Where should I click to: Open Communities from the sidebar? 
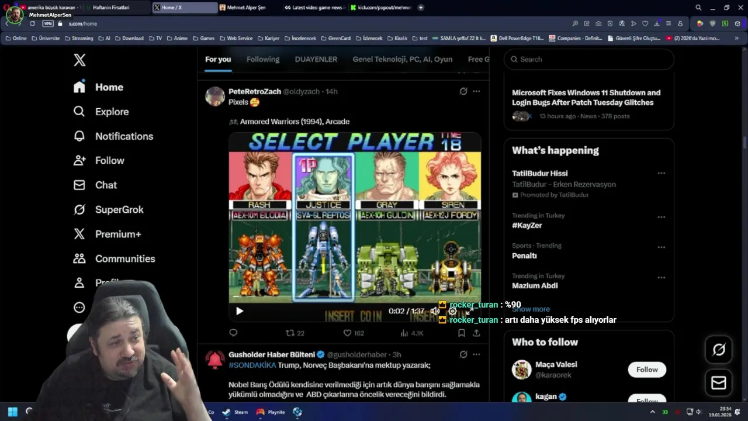click(x=114, y=258)
